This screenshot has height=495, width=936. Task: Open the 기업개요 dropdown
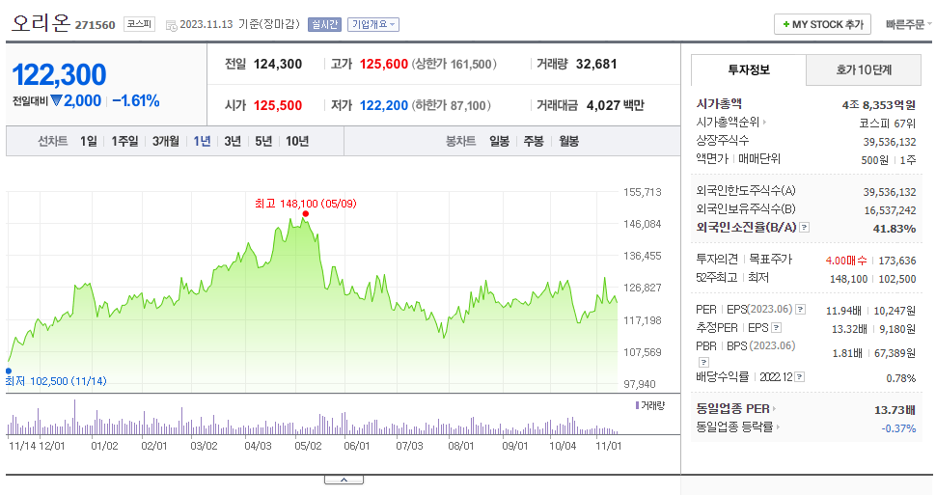pyautogui.click(x=373, y=24)
